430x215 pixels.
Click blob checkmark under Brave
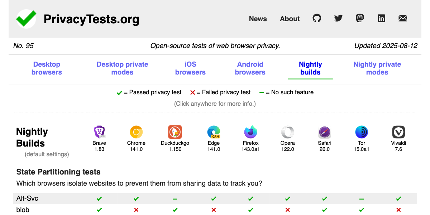(x=99, y=210)
